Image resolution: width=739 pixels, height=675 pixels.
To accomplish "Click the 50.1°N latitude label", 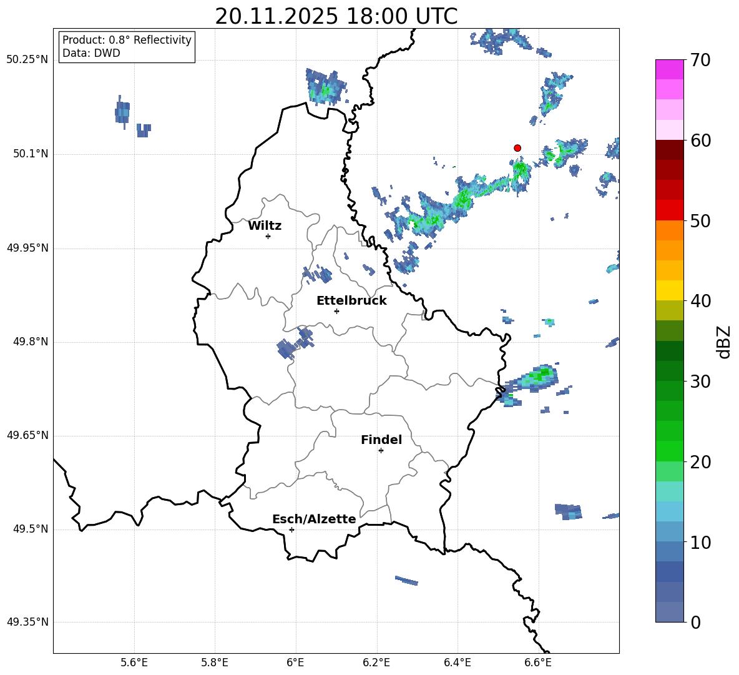I will (31, 154).
